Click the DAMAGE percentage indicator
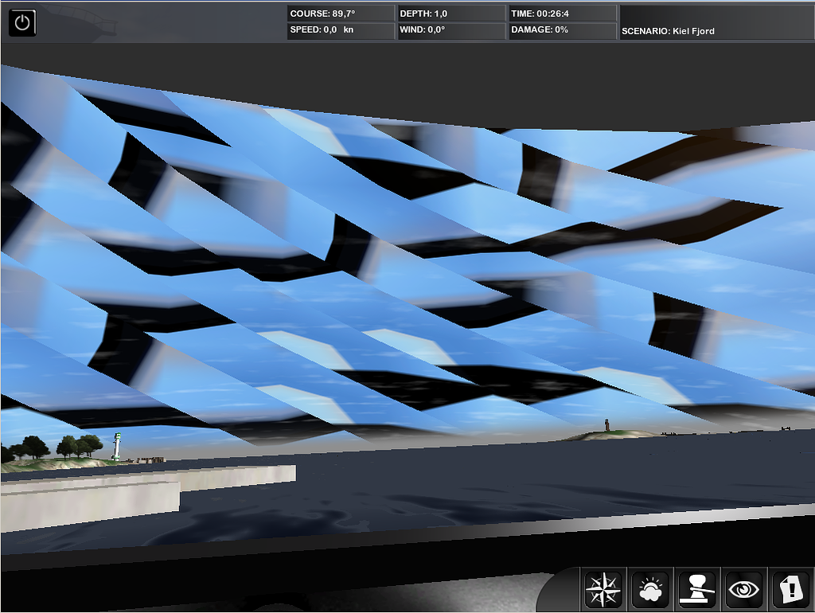The image size is (815, 613). 562,30
